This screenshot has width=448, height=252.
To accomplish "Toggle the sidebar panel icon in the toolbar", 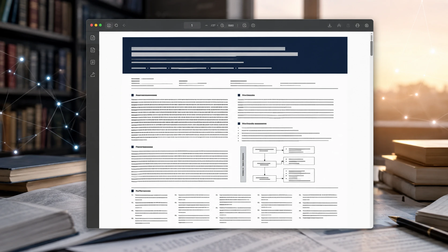I will pyautogui.click(x=109, y=25).
